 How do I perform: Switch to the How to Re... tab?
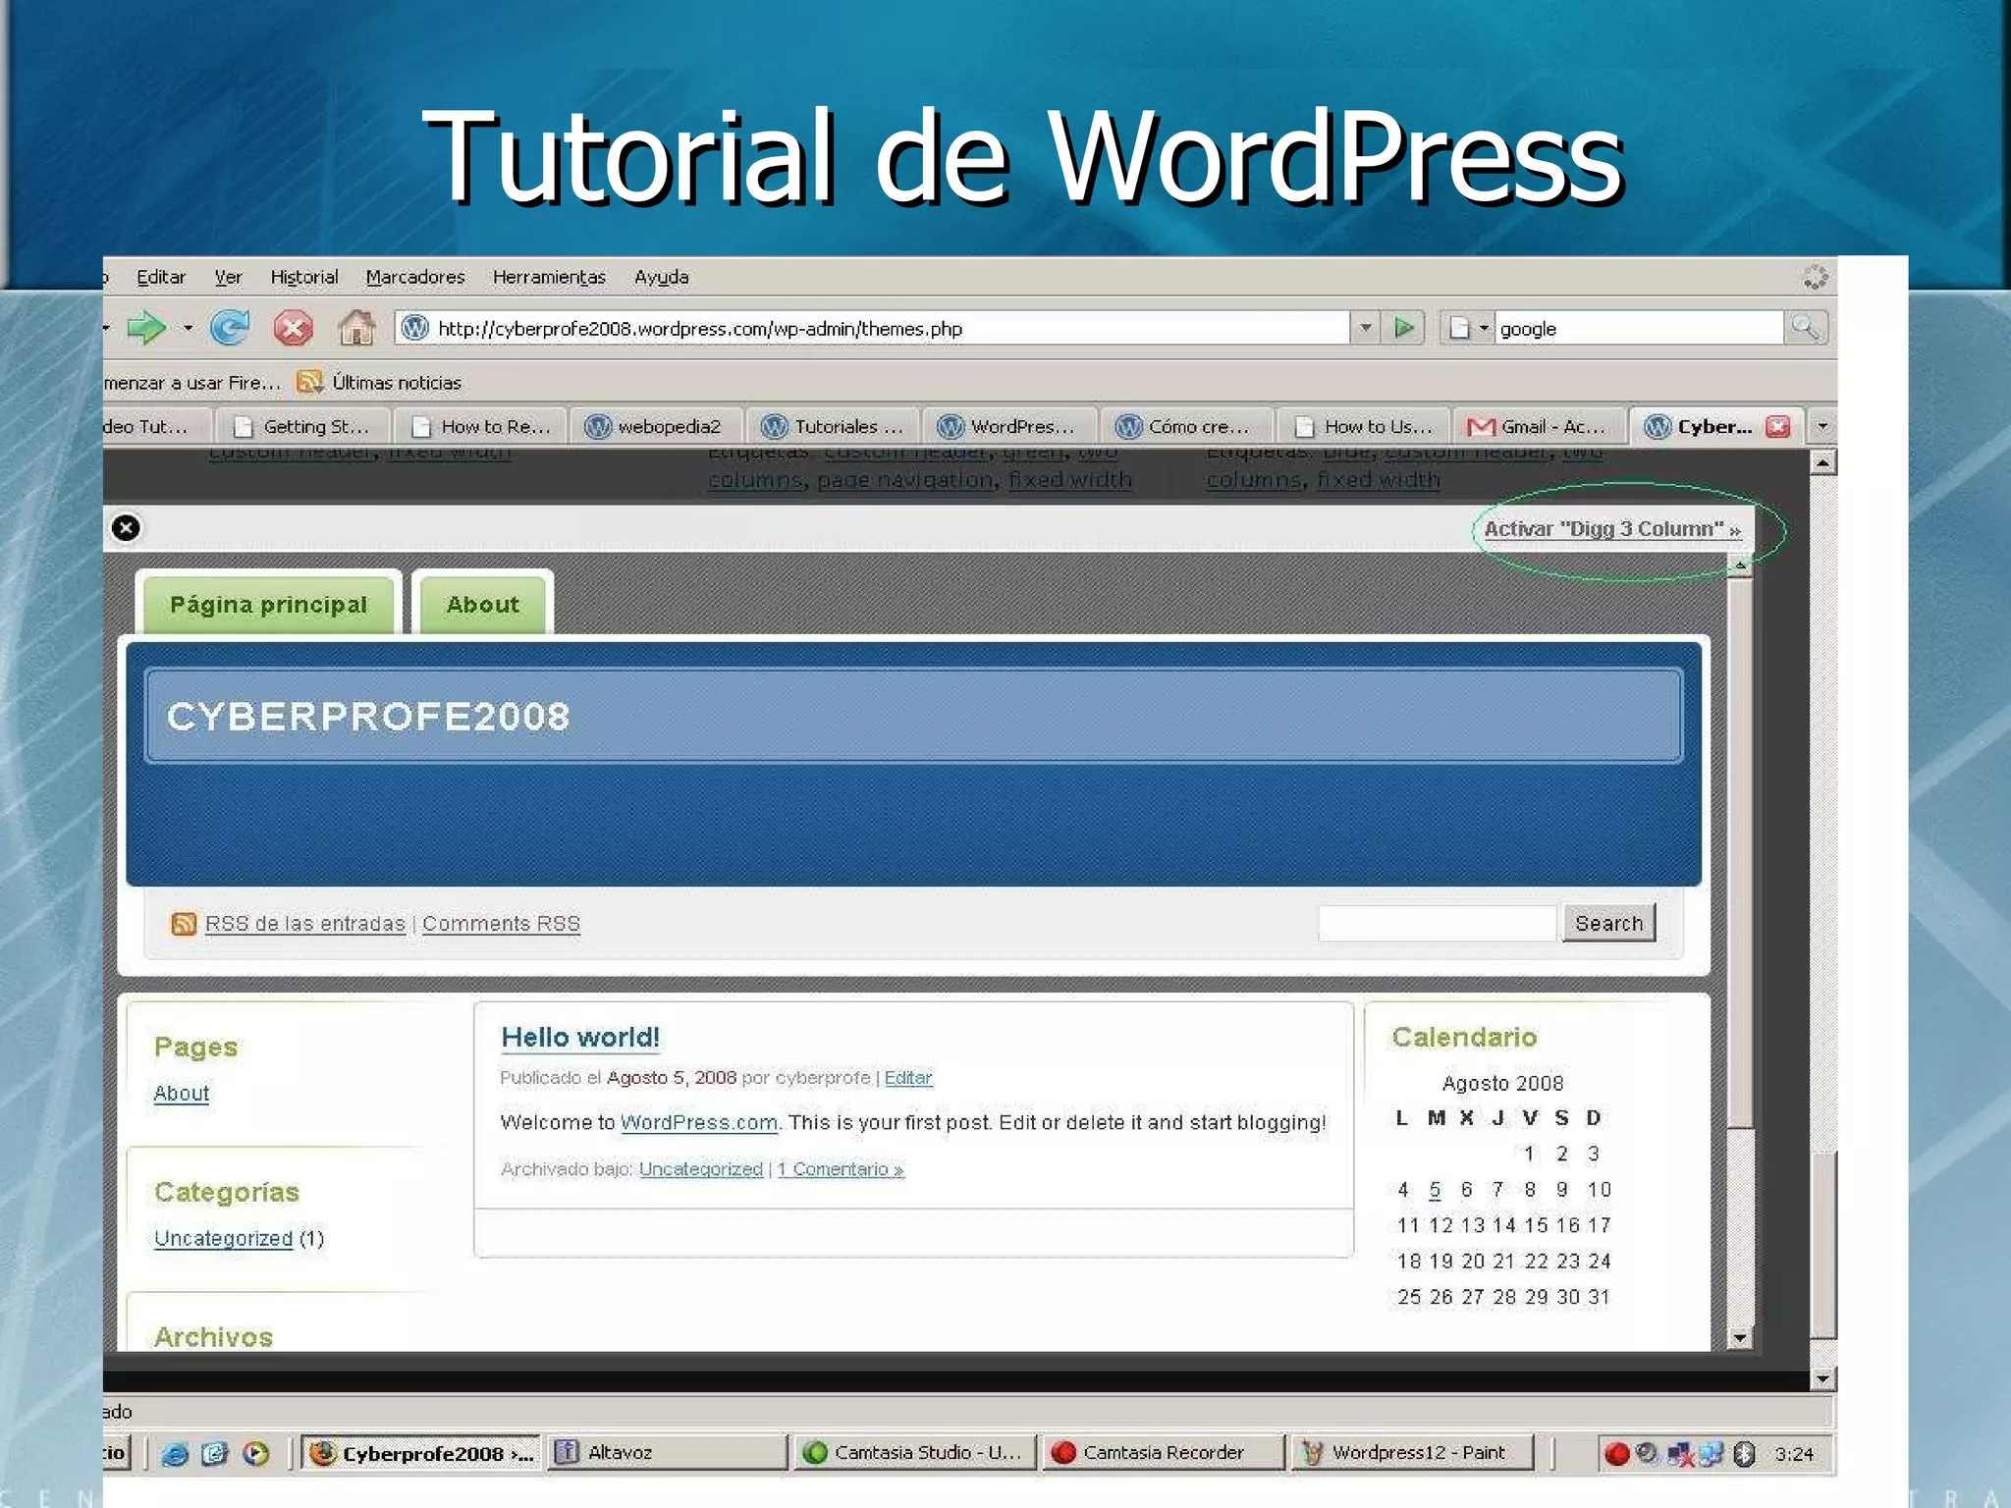tap(480, 426)
